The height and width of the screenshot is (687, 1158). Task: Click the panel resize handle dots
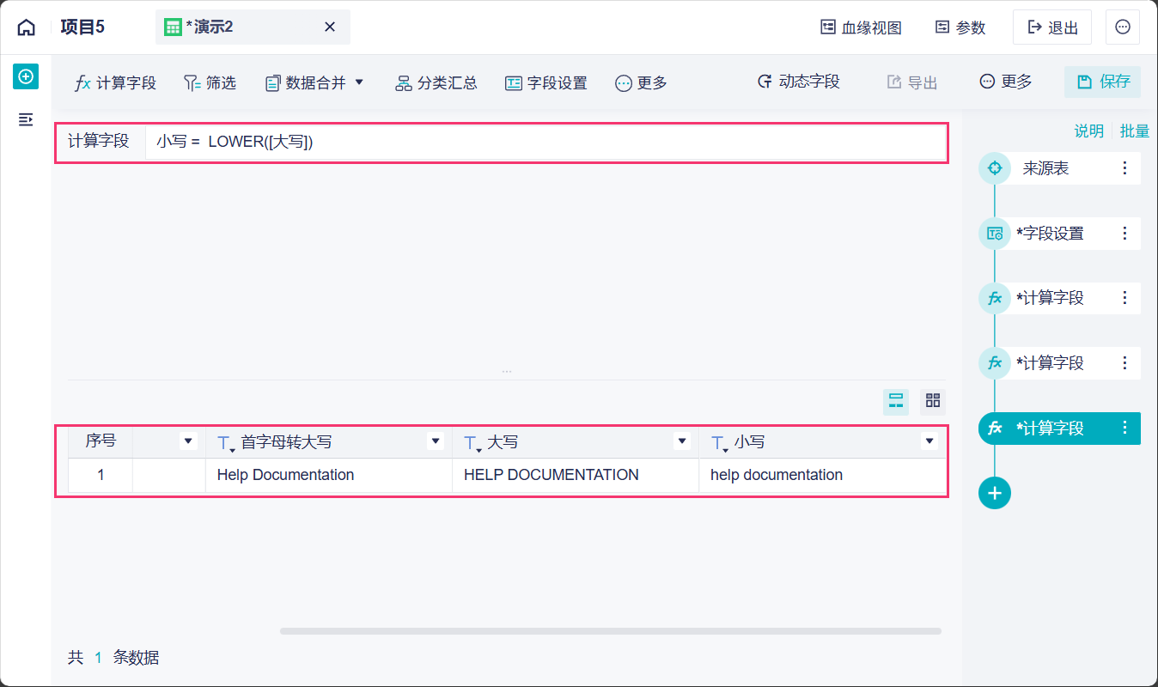[x=507, y=371]
